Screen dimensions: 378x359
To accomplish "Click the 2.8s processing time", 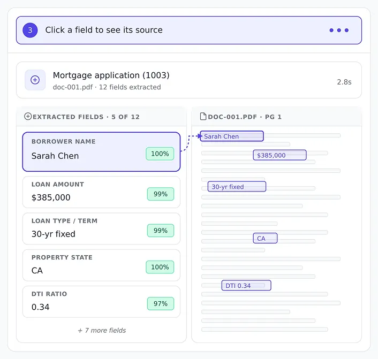I will pos(344,82).
